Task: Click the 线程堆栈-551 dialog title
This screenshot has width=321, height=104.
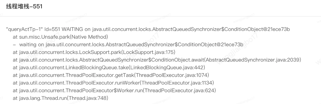Action: tap(24, 6)
